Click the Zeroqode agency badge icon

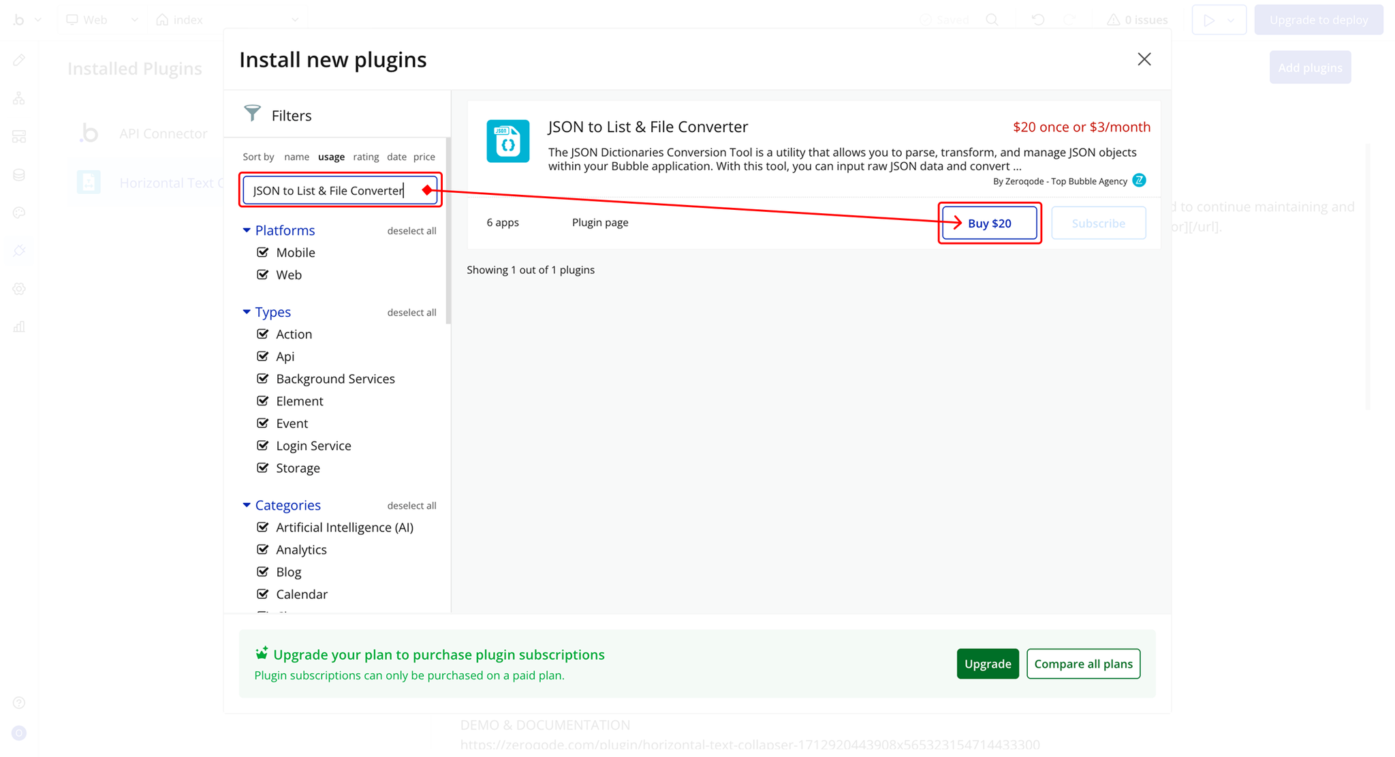click(1139, 181)
